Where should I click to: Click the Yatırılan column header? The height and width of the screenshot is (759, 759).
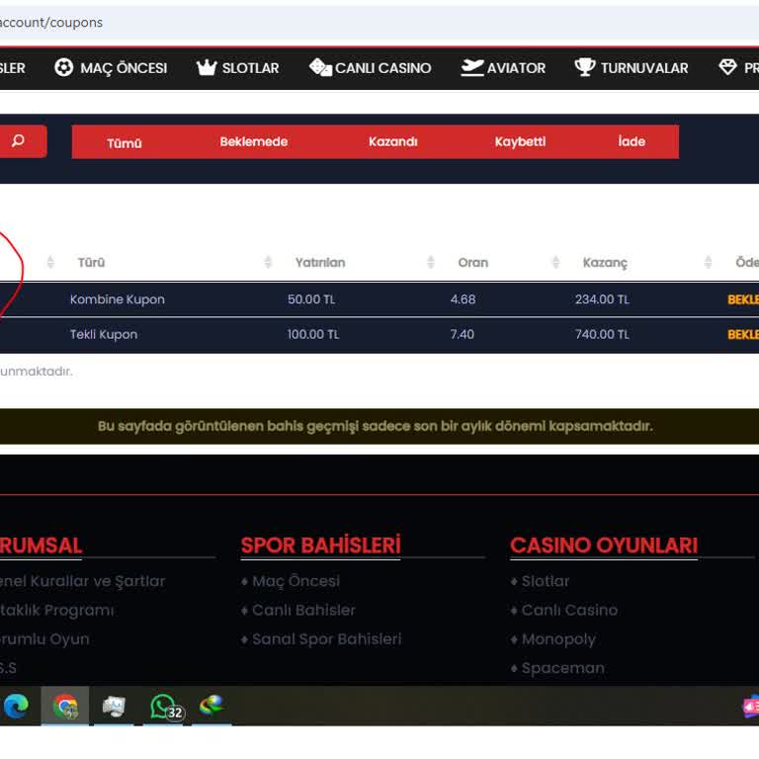(320, 262)
